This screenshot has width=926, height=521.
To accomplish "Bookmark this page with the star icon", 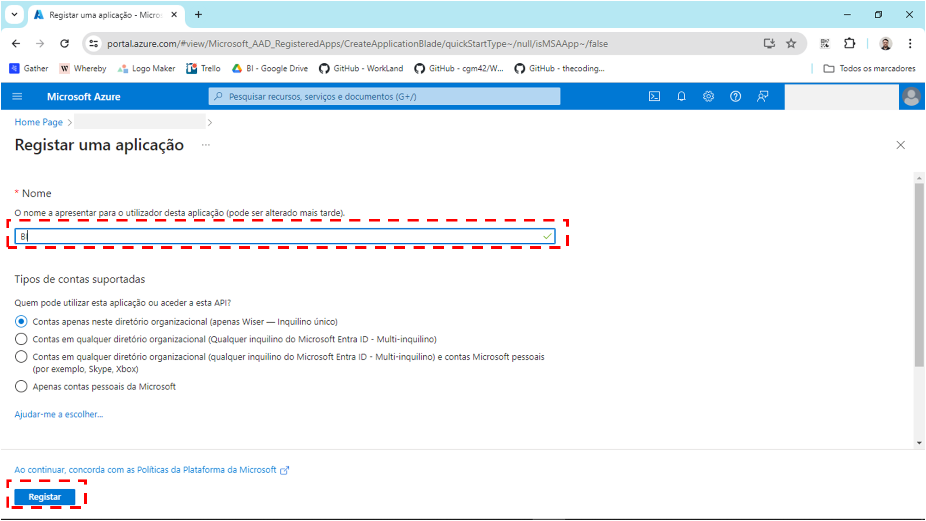I will click(791, 43).
